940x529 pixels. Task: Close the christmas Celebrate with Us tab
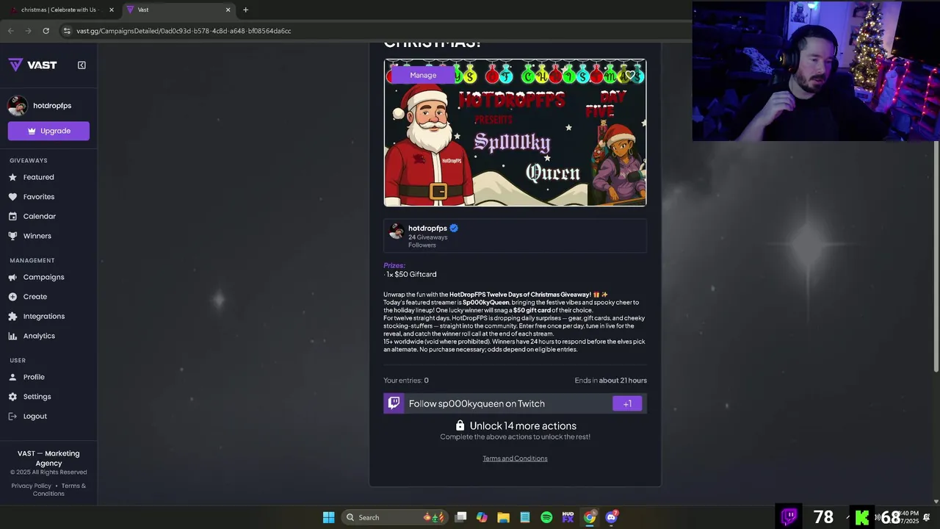click(x=112, y=10)
